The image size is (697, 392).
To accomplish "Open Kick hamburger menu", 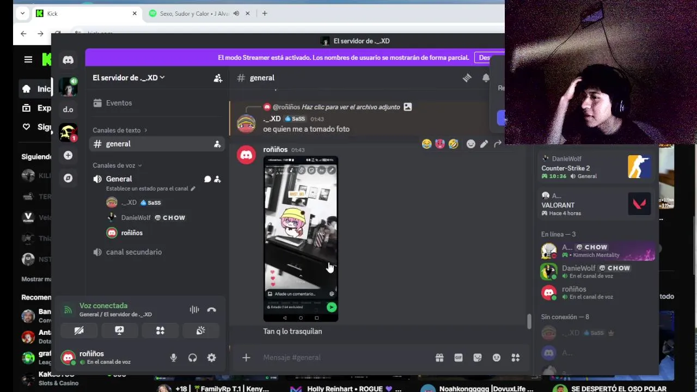I will click(x=28, y=60).
